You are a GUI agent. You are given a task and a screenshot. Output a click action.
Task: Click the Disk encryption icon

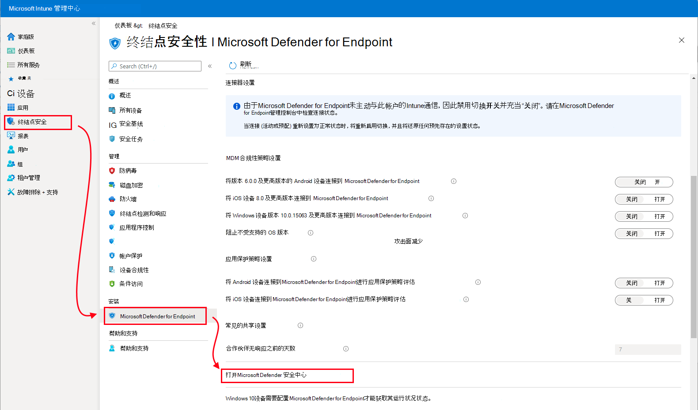(x=112, y=185)
